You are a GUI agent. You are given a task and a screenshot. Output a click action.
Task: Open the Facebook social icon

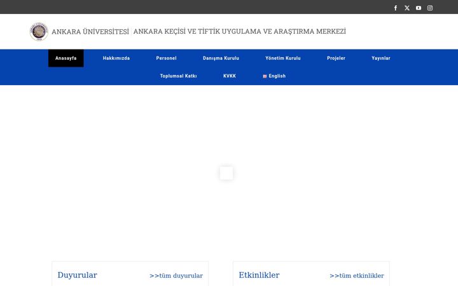pyautogui.click(x=396, y=8)
